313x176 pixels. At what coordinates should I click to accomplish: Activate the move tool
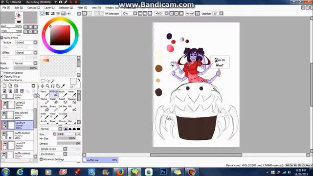[43, 86]
